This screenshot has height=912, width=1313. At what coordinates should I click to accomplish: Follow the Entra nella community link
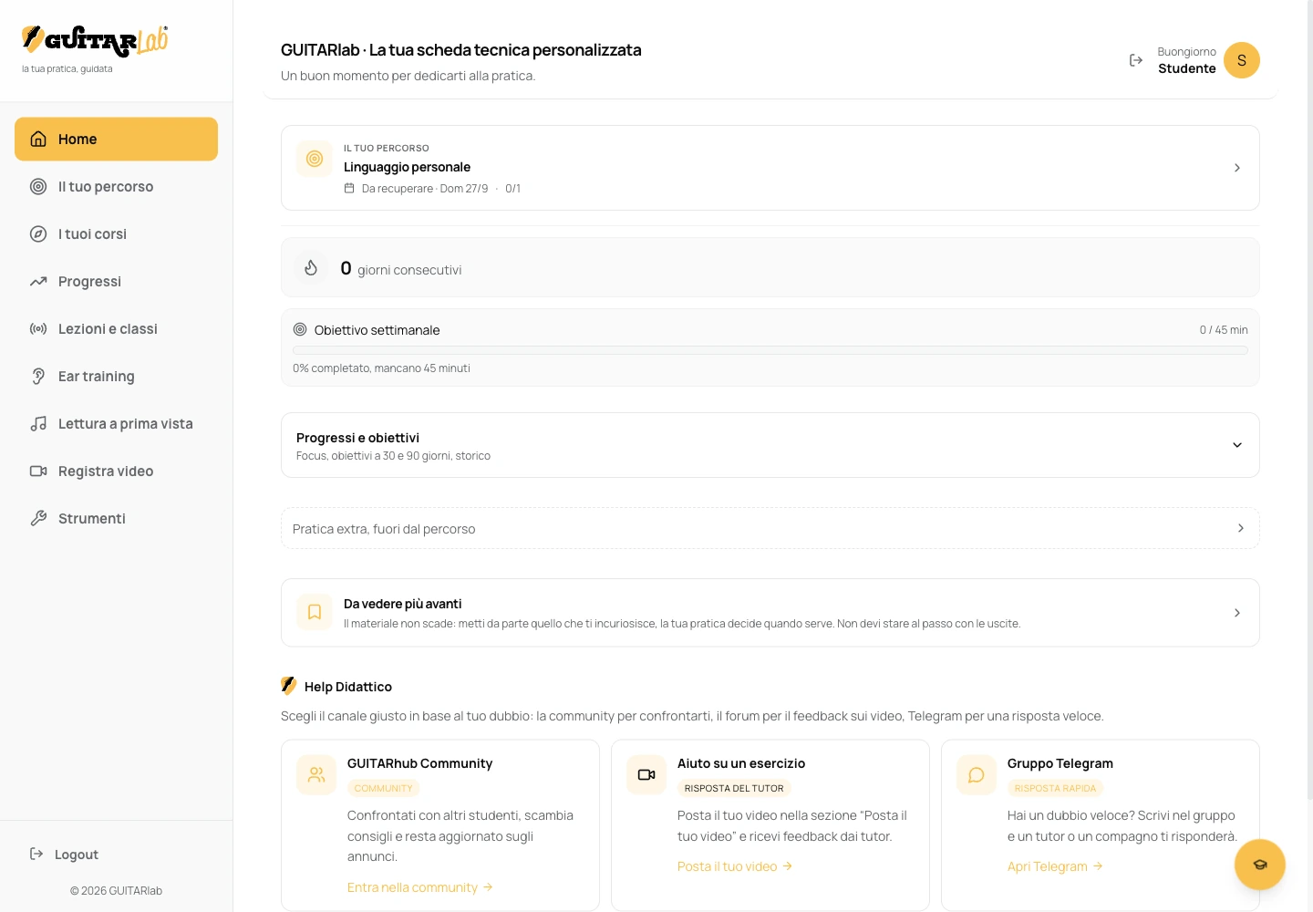tap(420, 887)
